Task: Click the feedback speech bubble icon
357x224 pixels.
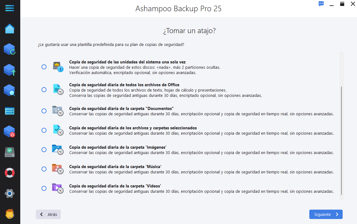Action: click(321, 4)
